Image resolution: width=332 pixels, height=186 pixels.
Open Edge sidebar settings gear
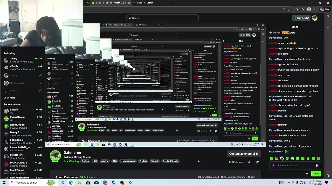[328, 175]
